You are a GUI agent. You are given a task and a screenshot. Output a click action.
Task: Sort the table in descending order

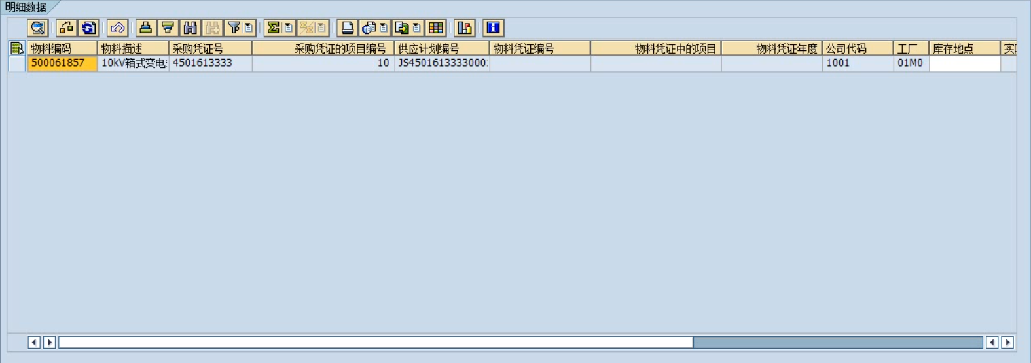168,27
